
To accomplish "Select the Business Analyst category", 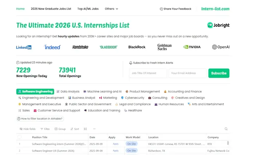I will (82, 98).
